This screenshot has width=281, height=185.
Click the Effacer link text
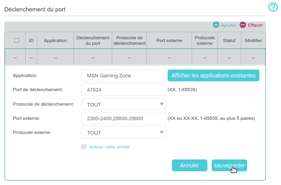(255, 25)
